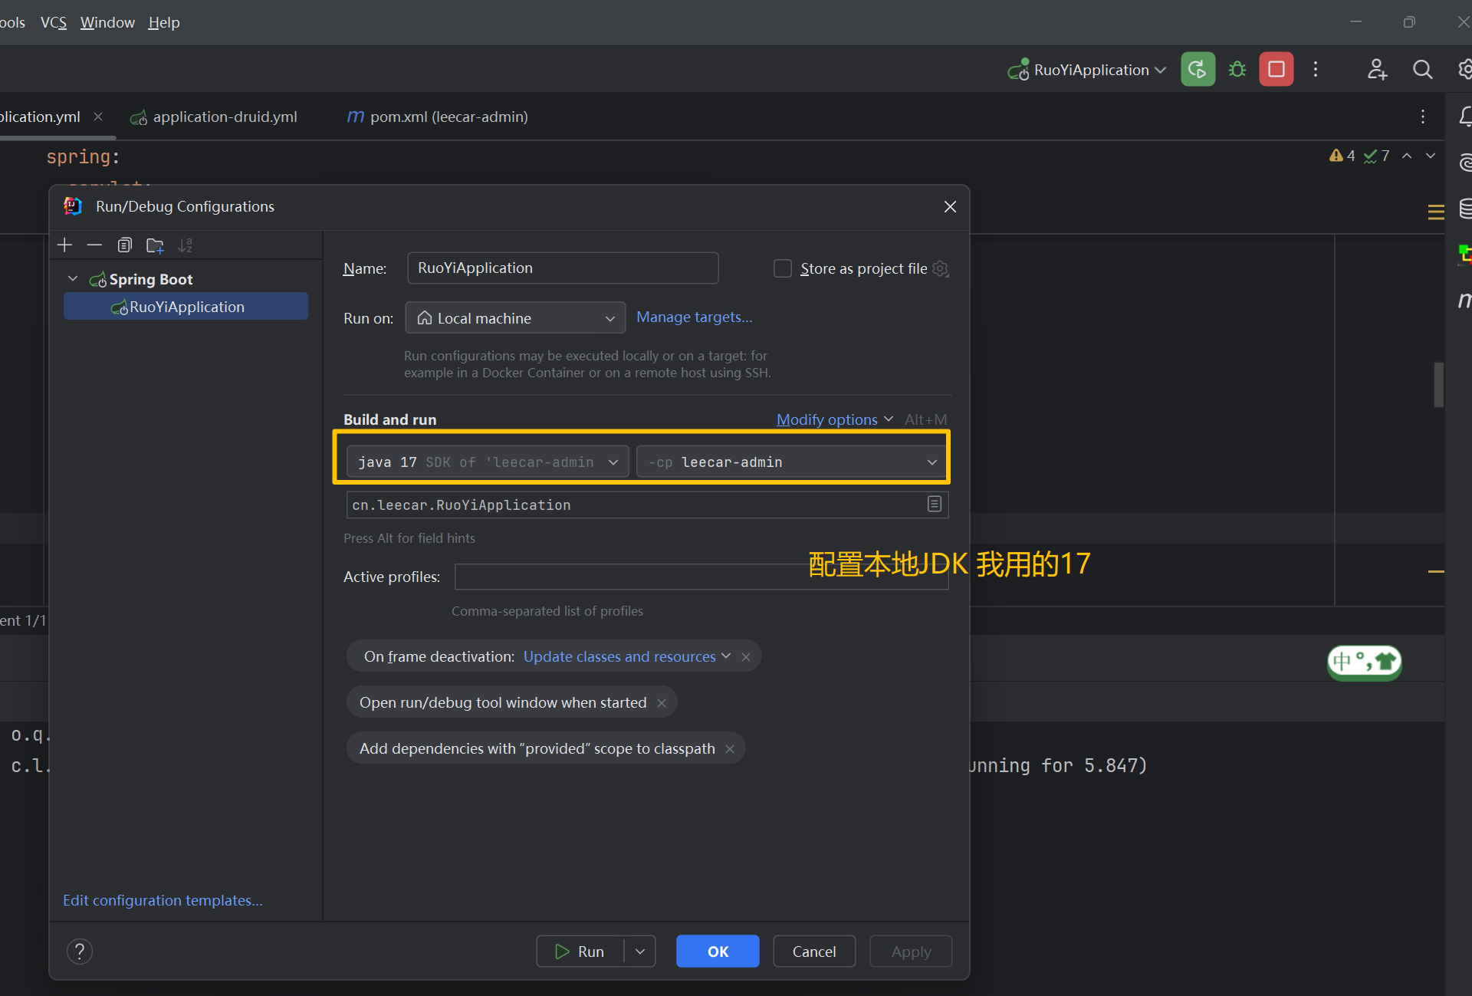Create a new folder in the configurations list
1472x996 pixels.
[x=155, y=245]
